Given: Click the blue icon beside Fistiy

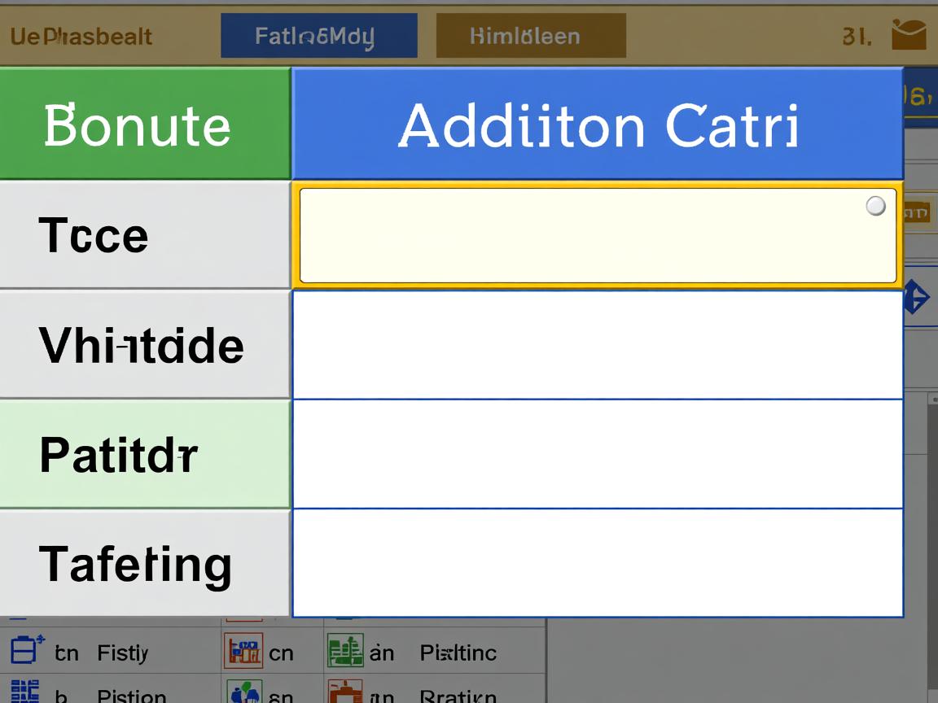Looking at the screenshot, I should (27, 651).
